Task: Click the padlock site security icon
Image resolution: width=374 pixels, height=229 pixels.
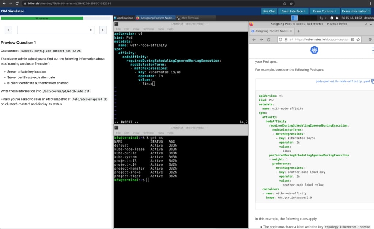Action: coord(286,39)
